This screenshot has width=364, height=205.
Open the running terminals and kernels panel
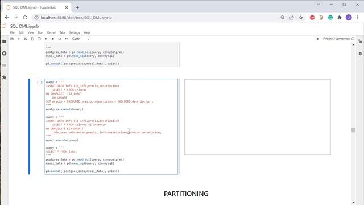tap(4, 54)
